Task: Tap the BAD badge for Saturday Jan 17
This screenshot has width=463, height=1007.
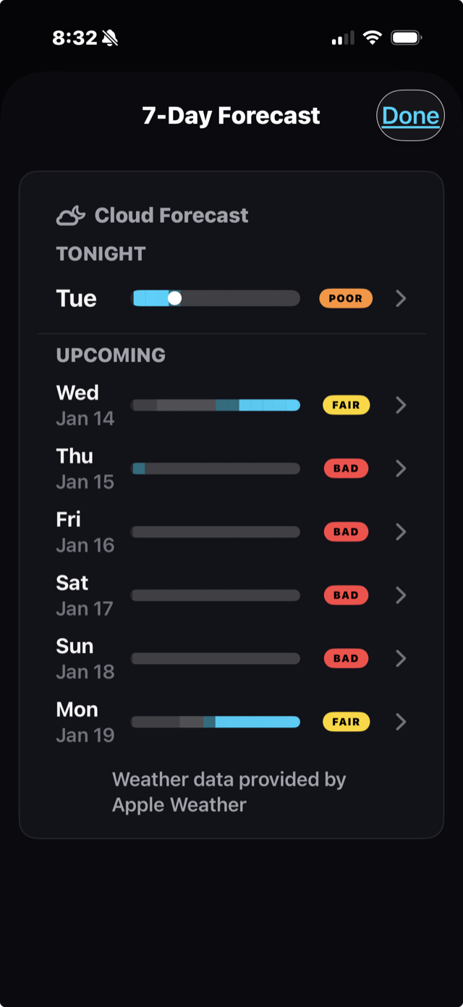Action: (x=346, y=595)
